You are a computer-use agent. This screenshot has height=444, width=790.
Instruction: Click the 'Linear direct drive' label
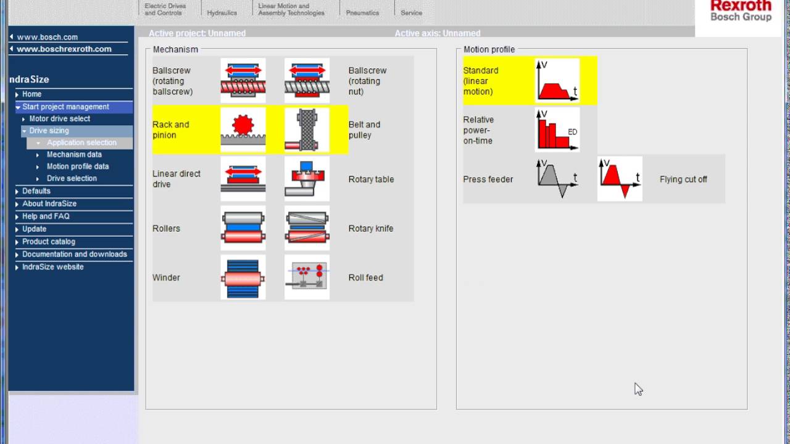click(177, 179)
